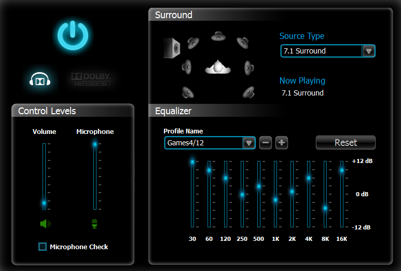Click the 0 dB scale label
The width and height of the screenshot is (401, 271).
(362, 194)
